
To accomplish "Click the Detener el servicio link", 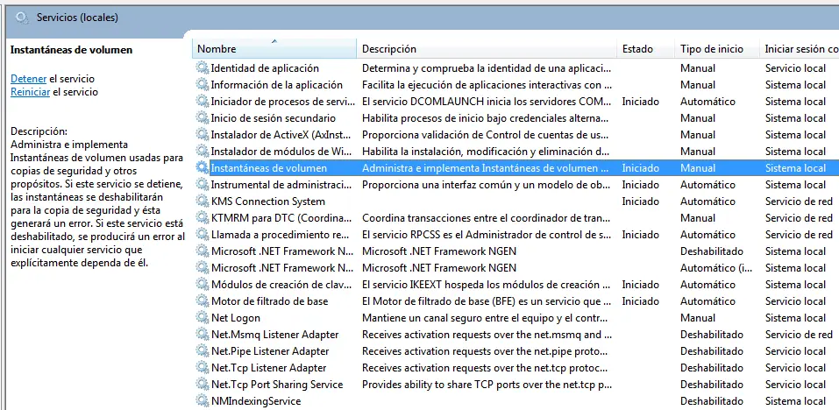I will [x=28, y=79].
